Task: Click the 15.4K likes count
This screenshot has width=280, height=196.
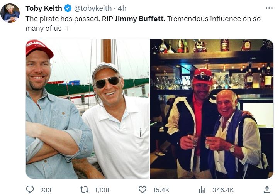Action: coord(161,190)
